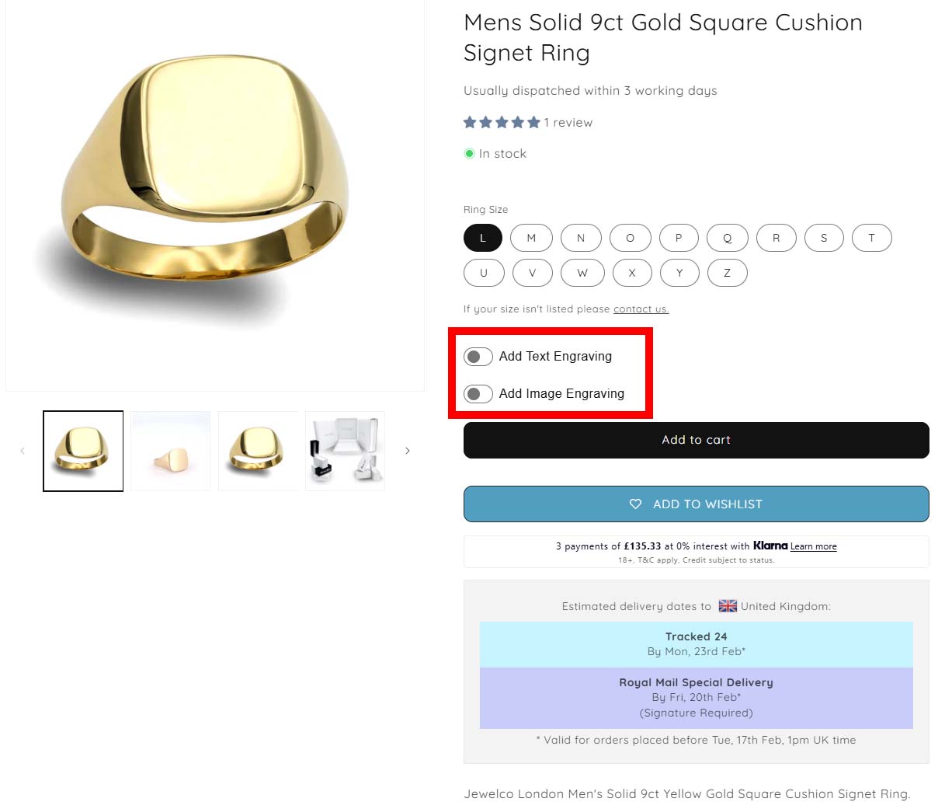Click the United Kingdom flag icon
Image resolution: width=952 pixels, height=802 pixels.
tap(728, 606)
